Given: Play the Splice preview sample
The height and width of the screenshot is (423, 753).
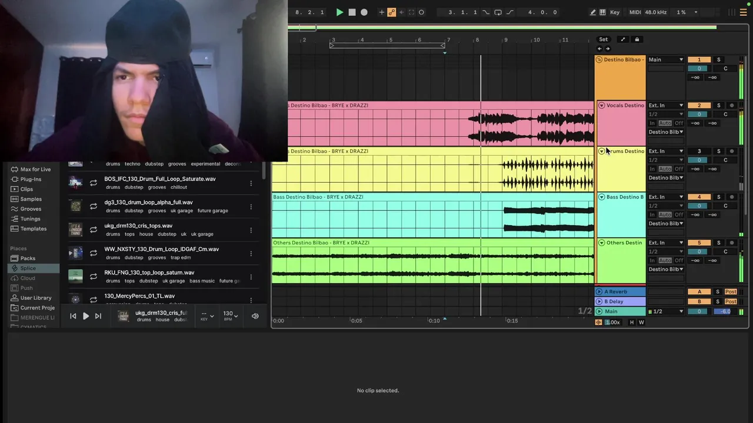Looking at the screenshot, I should 85,316.
